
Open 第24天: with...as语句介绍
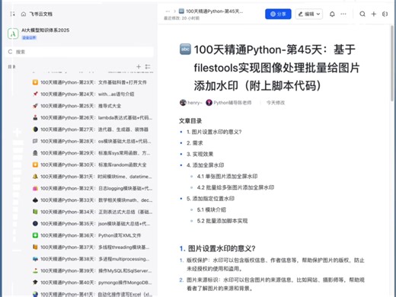(x=88, y=94)
